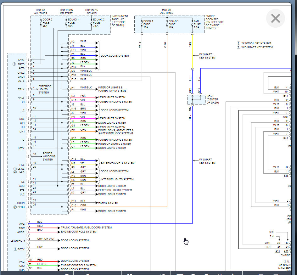The height and width of the screenshot is (275, 297).
Task: Click the HORNS SYSTEM reference label
Action: click(x=108, y=203)
